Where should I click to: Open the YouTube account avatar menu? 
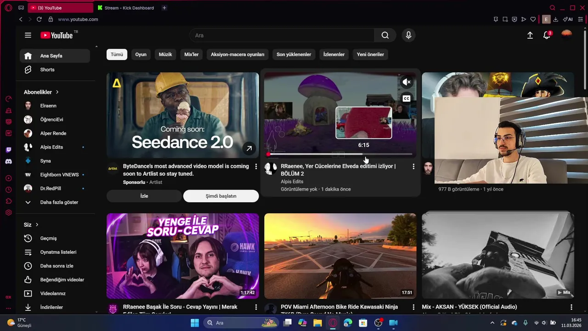(567, 35)
